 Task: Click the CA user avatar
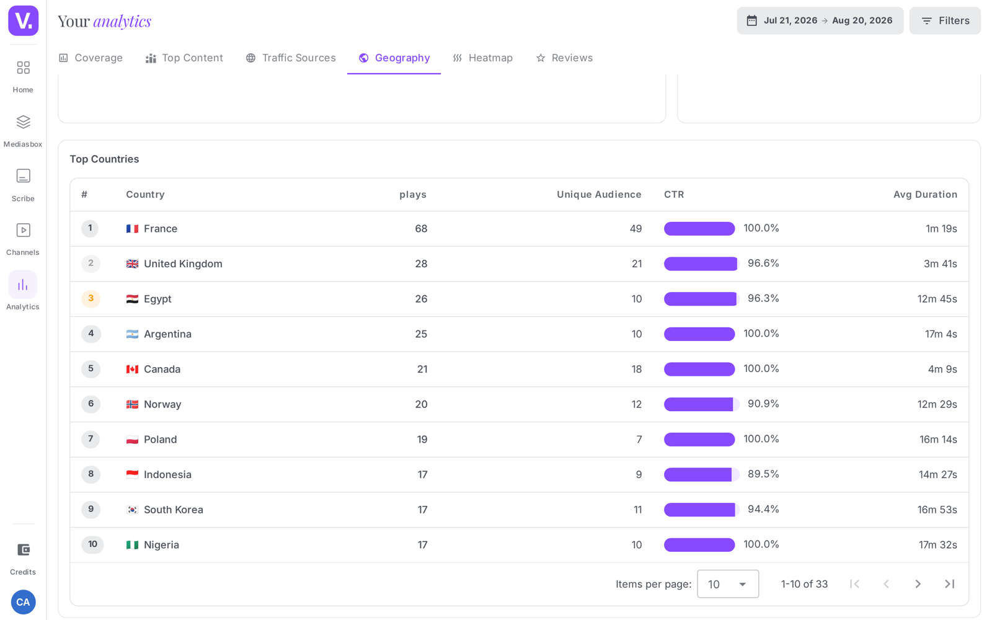[23, 602]
